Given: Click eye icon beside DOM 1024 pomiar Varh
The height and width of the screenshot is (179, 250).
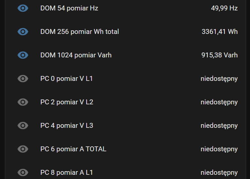Looking at the screenshot, I should point(23,55).
